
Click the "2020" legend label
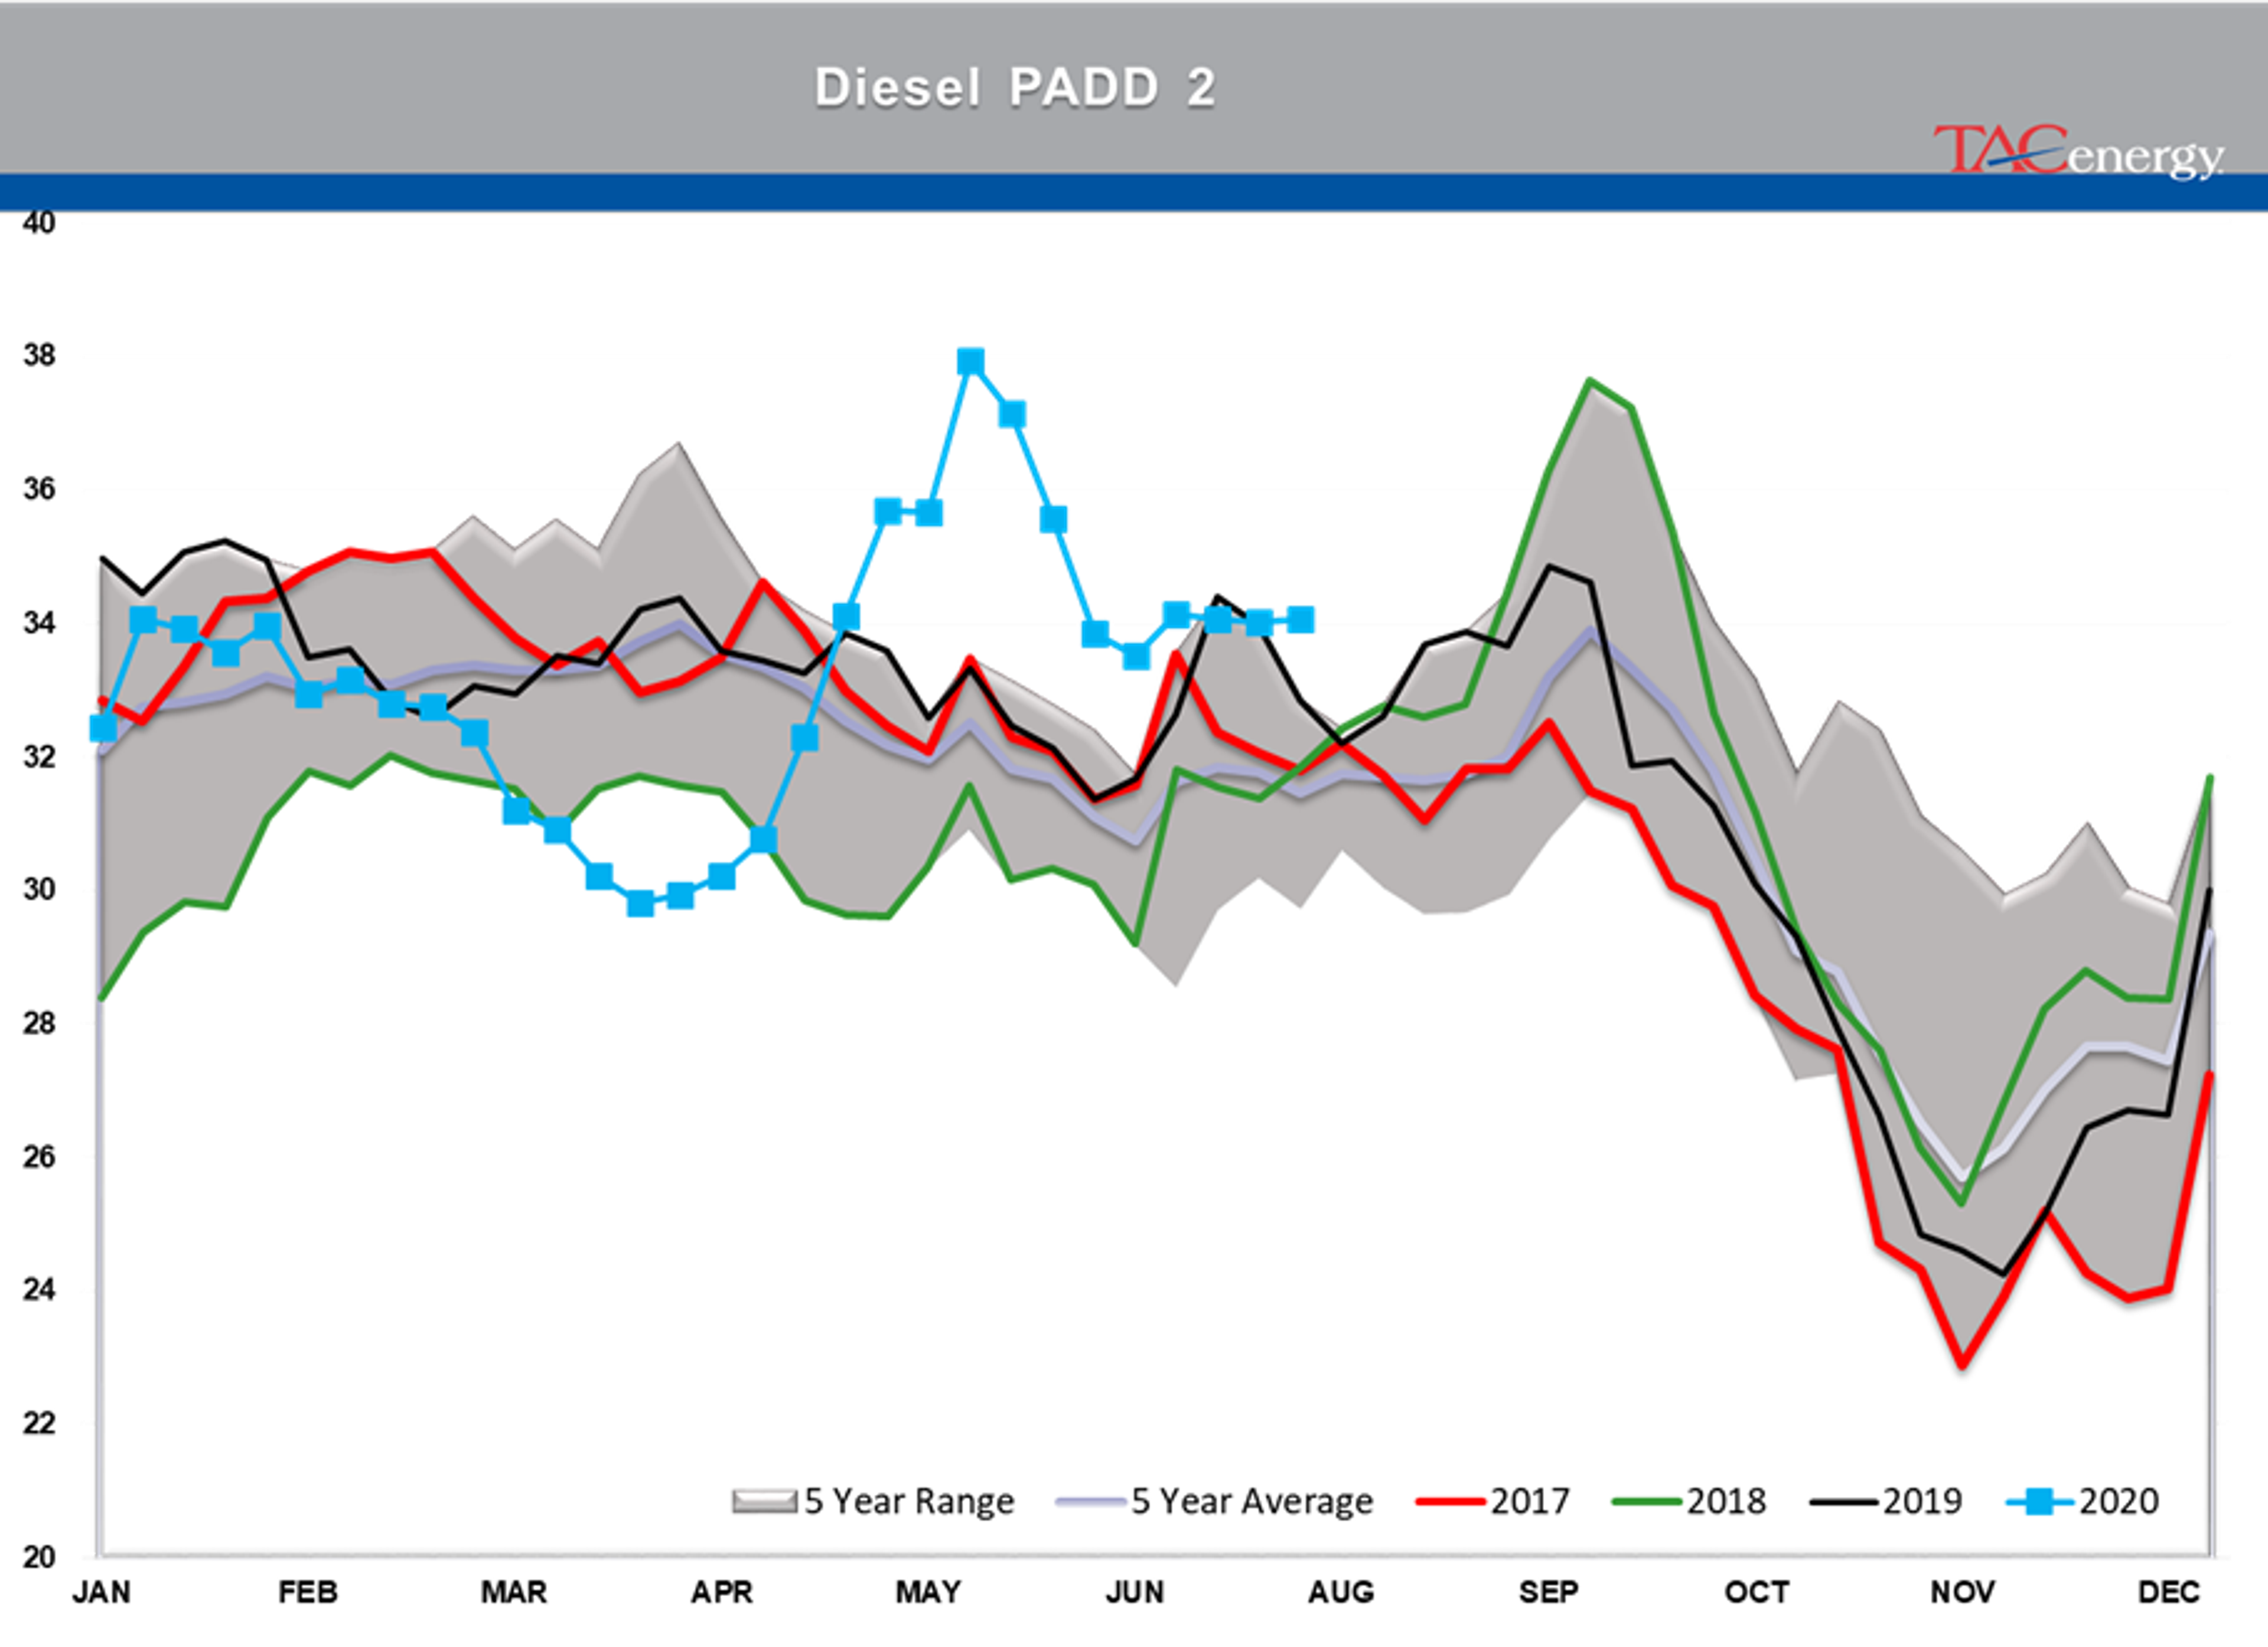click(2119, 1502)
